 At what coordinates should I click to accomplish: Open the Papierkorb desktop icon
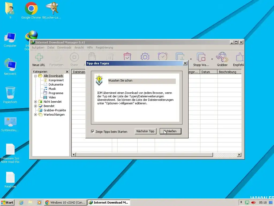tap(10, 95)
